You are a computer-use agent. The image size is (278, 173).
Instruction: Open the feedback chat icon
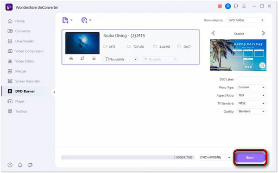click(30, 165)
